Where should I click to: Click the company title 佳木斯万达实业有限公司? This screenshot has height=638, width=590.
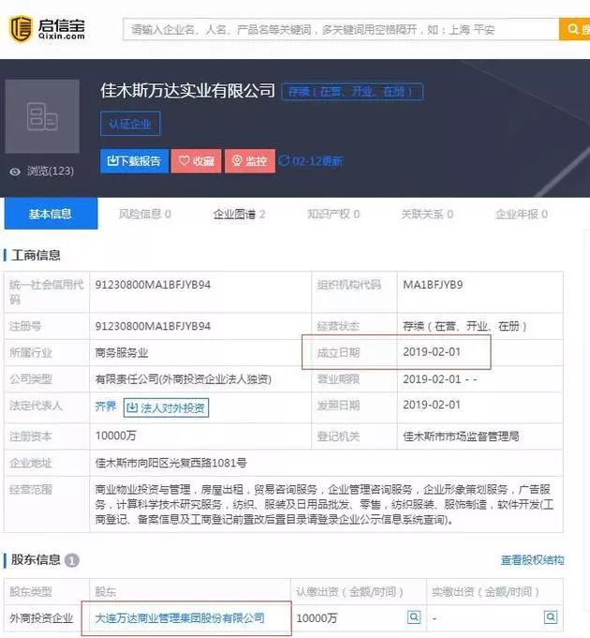pos(188,91)
